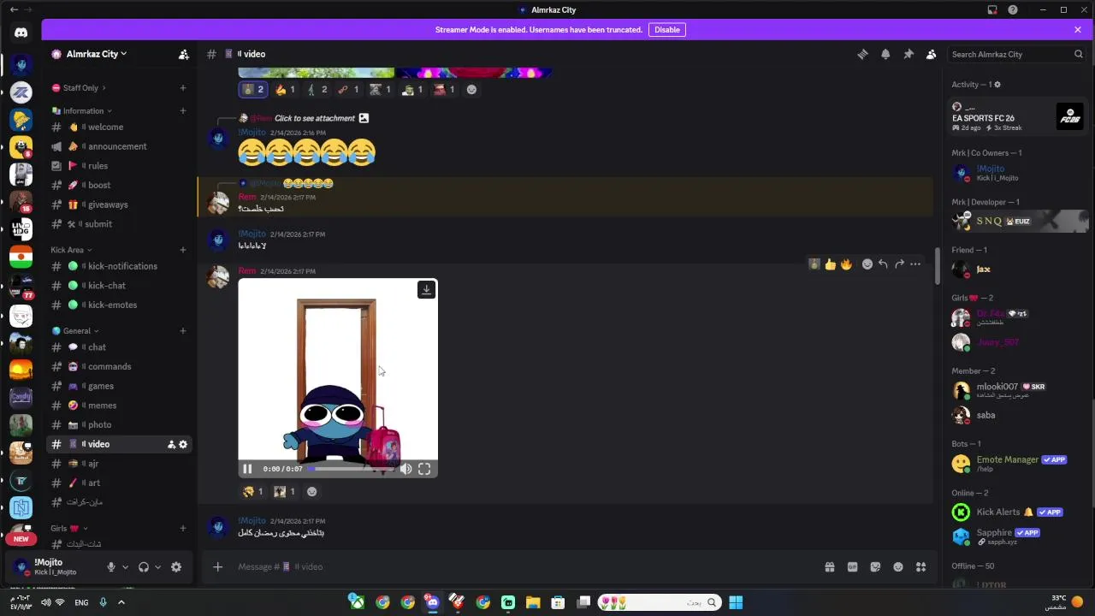
Task: Toggle the member list icon
Action: pyautogui.click(x=931, y=54)
